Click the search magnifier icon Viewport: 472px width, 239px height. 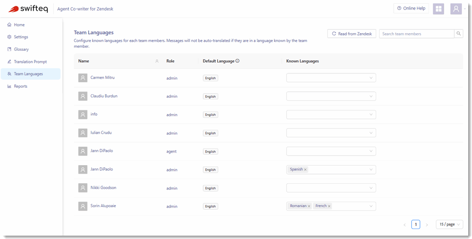(459, 34)
